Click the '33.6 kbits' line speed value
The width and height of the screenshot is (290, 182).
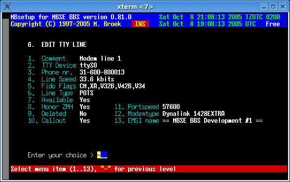point(97,79)
